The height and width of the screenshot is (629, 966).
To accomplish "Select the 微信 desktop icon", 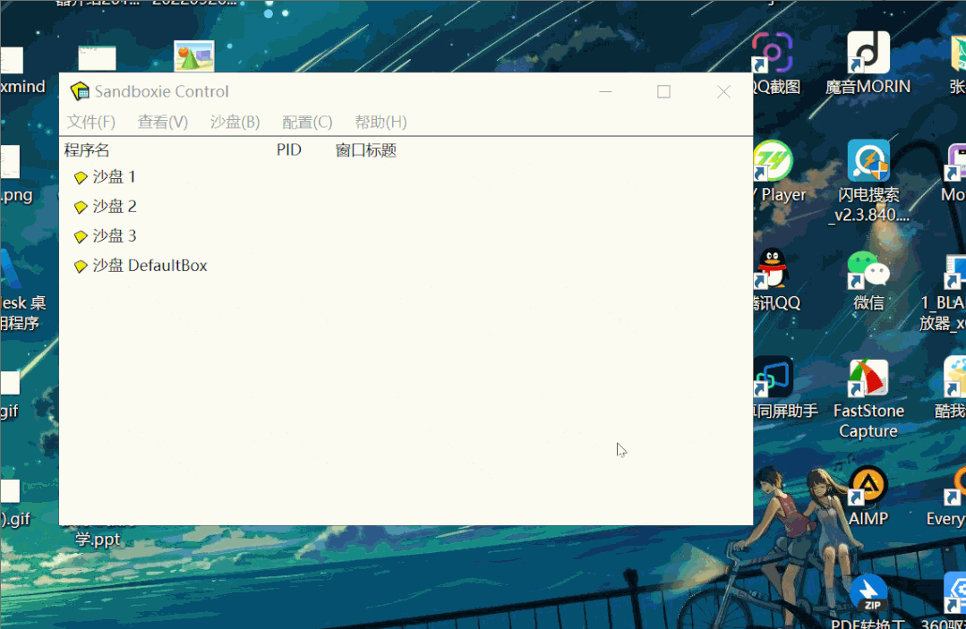I will point(868,280).
